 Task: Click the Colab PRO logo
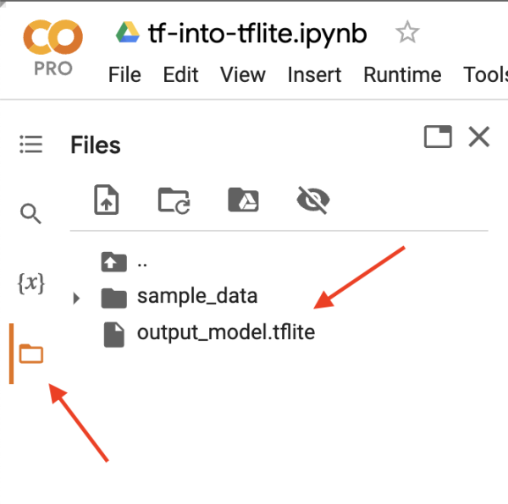[53, 47]
